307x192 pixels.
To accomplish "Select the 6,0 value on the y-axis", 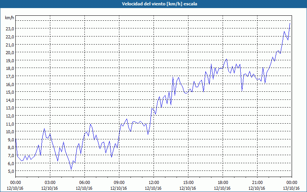I will click(11, 164).
